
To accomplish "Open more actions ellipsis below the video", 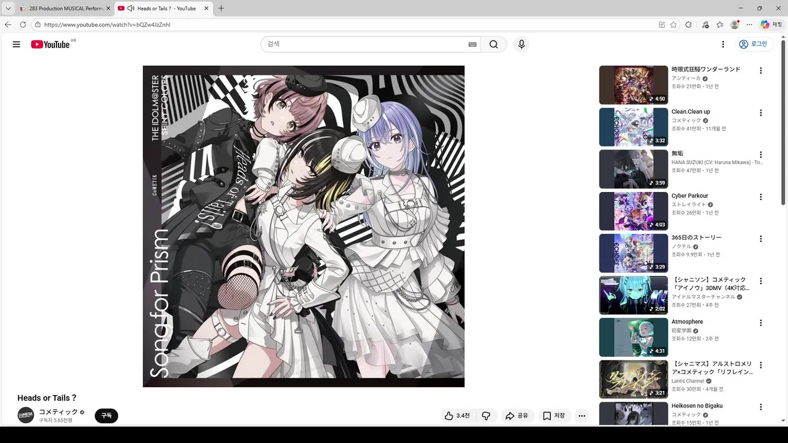I will click(x=582, y=416).
